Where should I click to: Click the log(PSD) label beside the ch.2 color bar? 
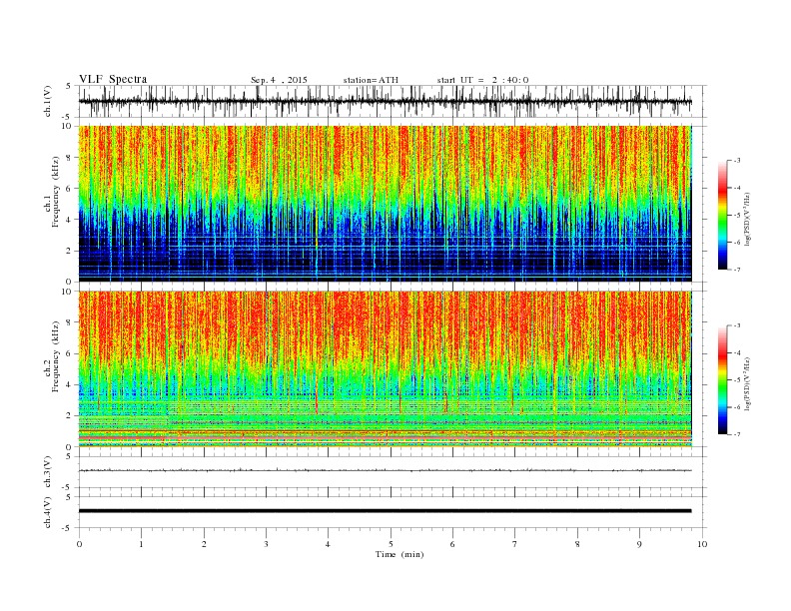[x=747, y=382]
